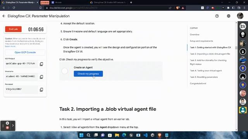The height and width of the screenshot is (139, 248).
Task: Reload the current browser page
Action: [14, 8]
